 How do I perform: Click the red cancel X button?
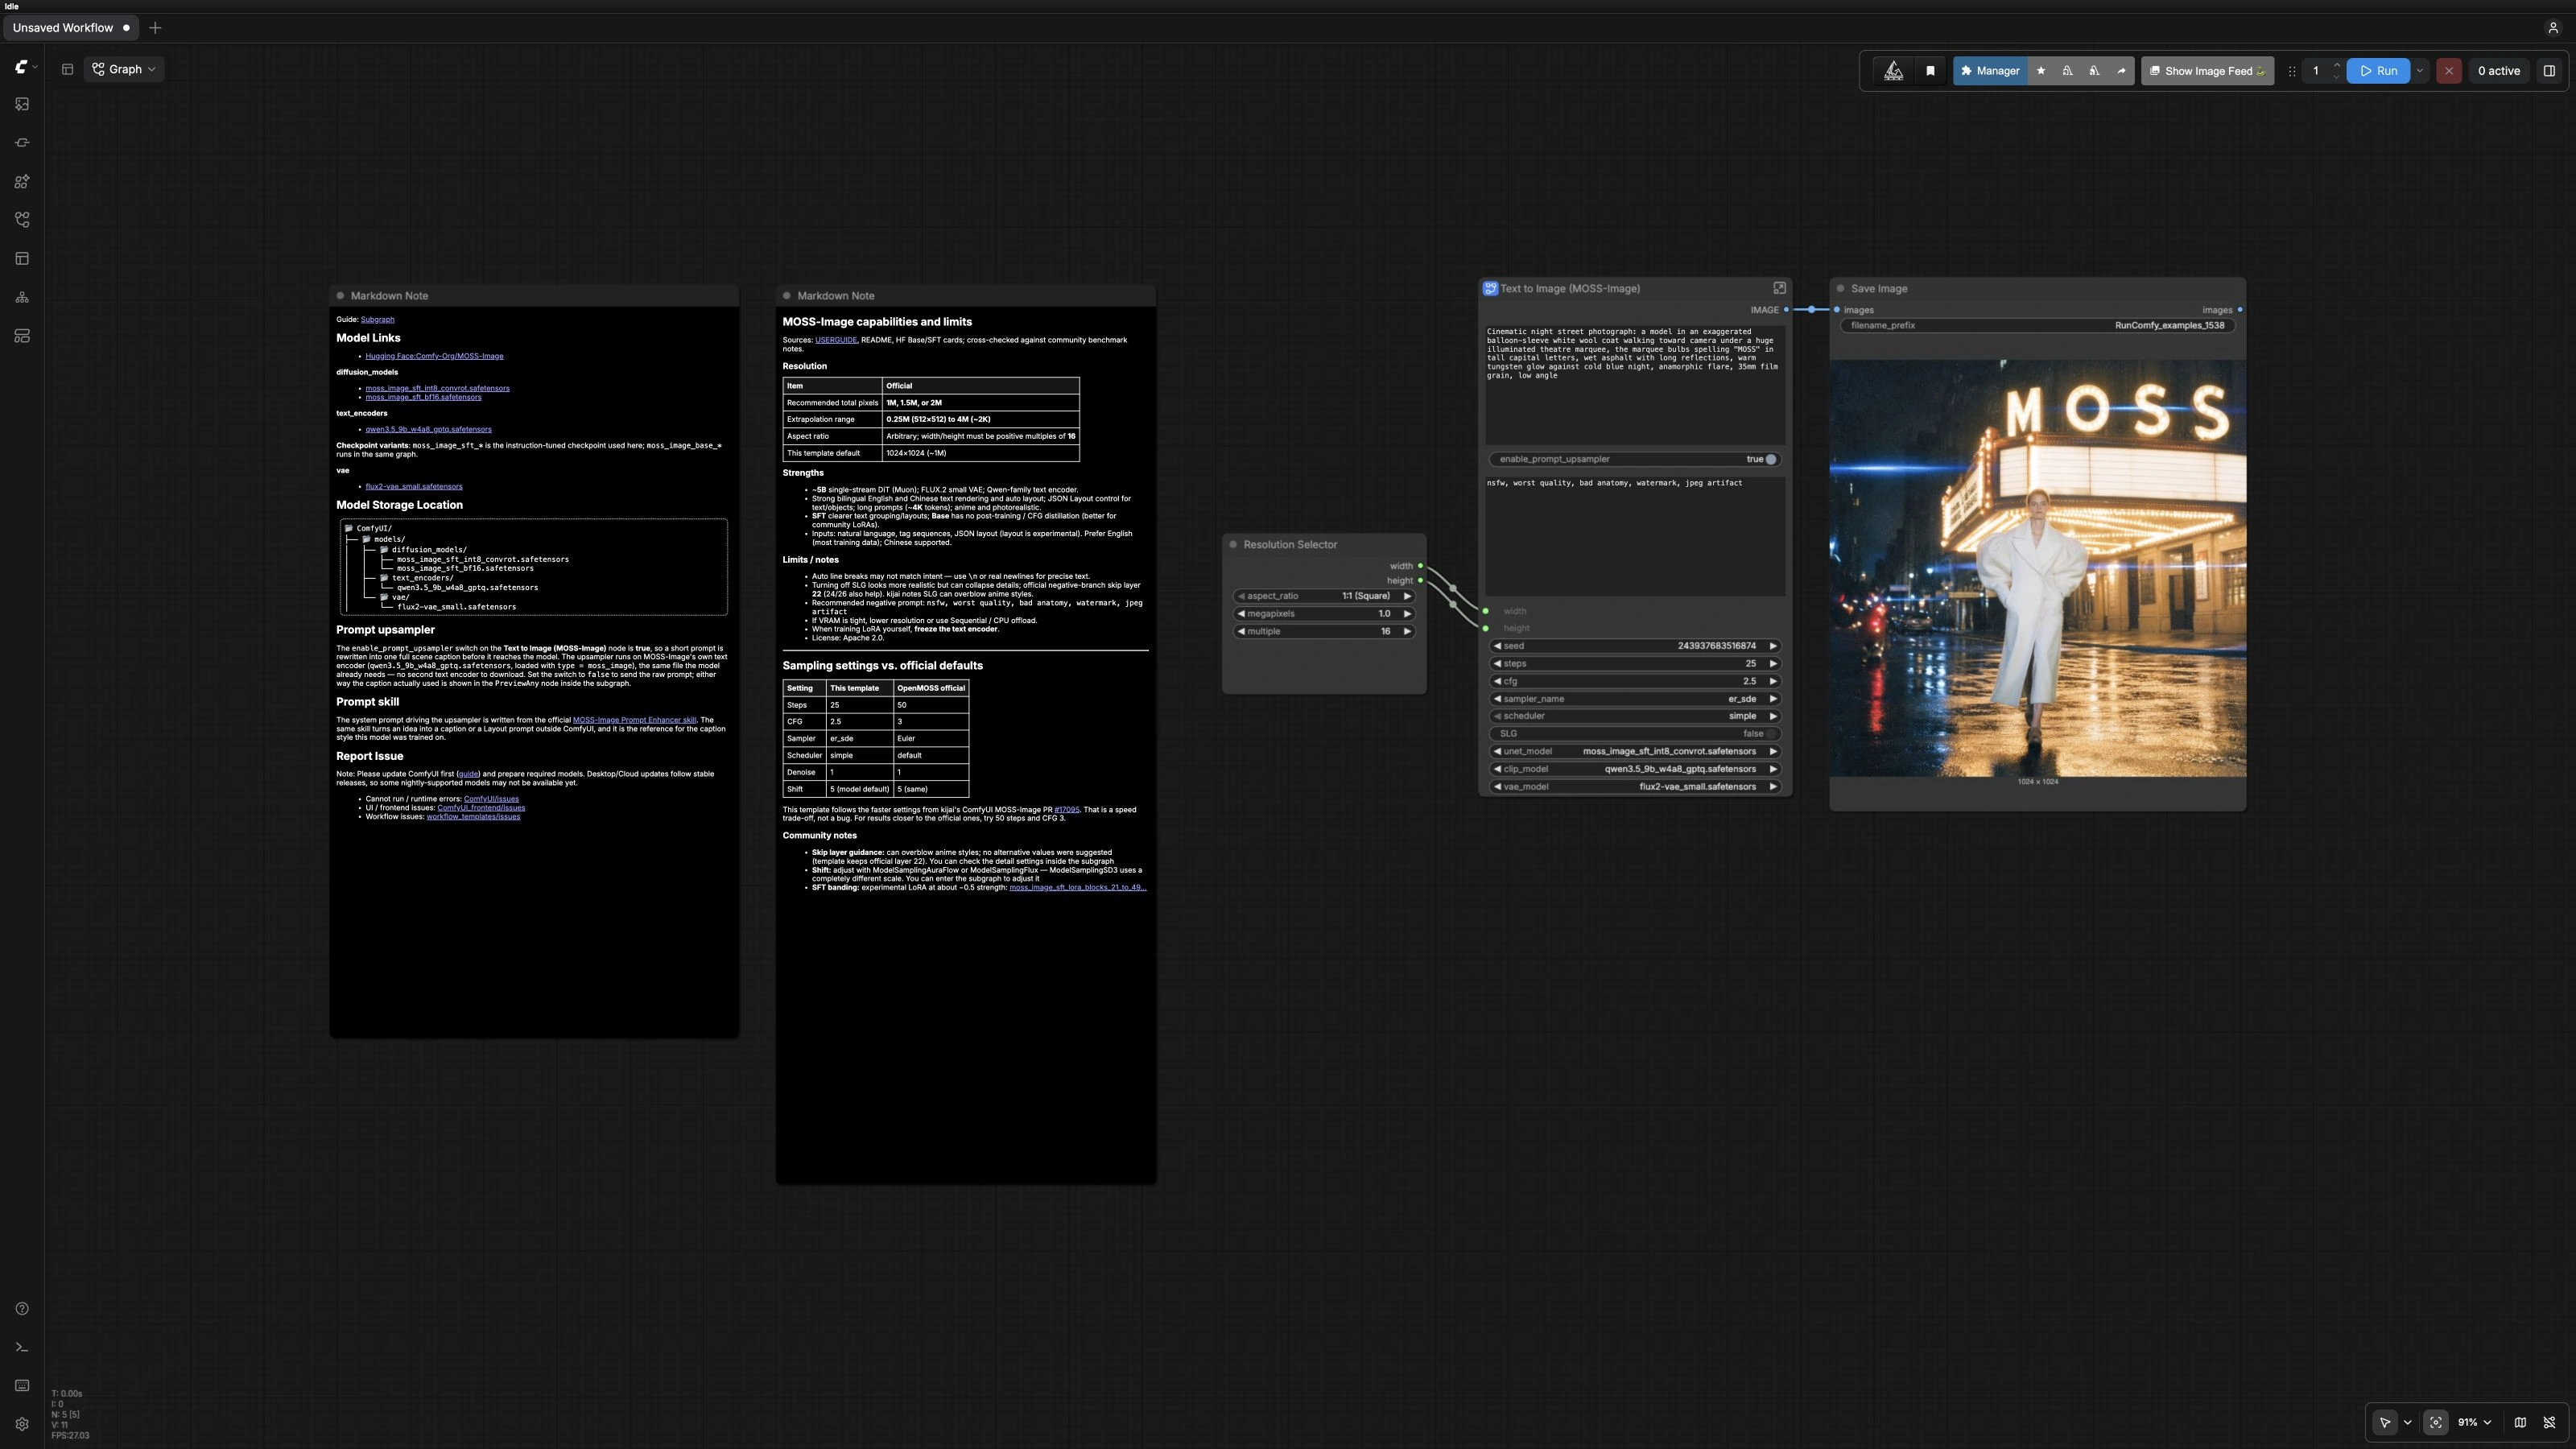pyautogui.click(x=2449, y=71)
